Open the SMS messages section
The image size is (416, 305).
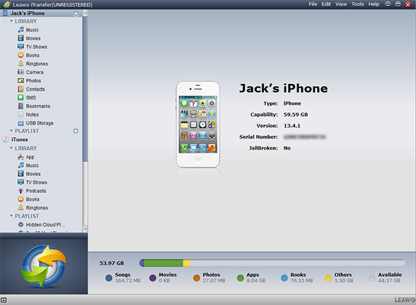coord(31,97)
